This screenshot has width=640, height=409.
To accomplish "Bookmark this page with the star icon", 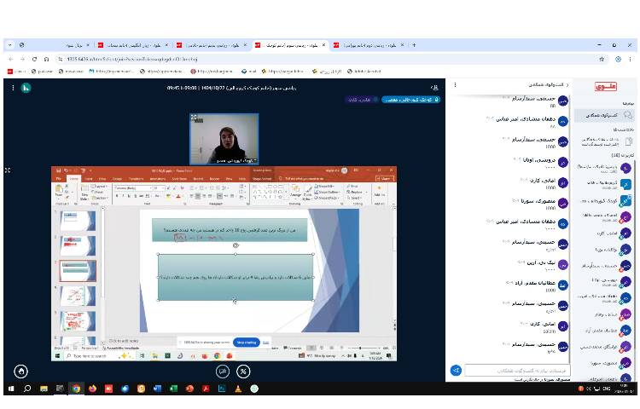I will point(602,59).
